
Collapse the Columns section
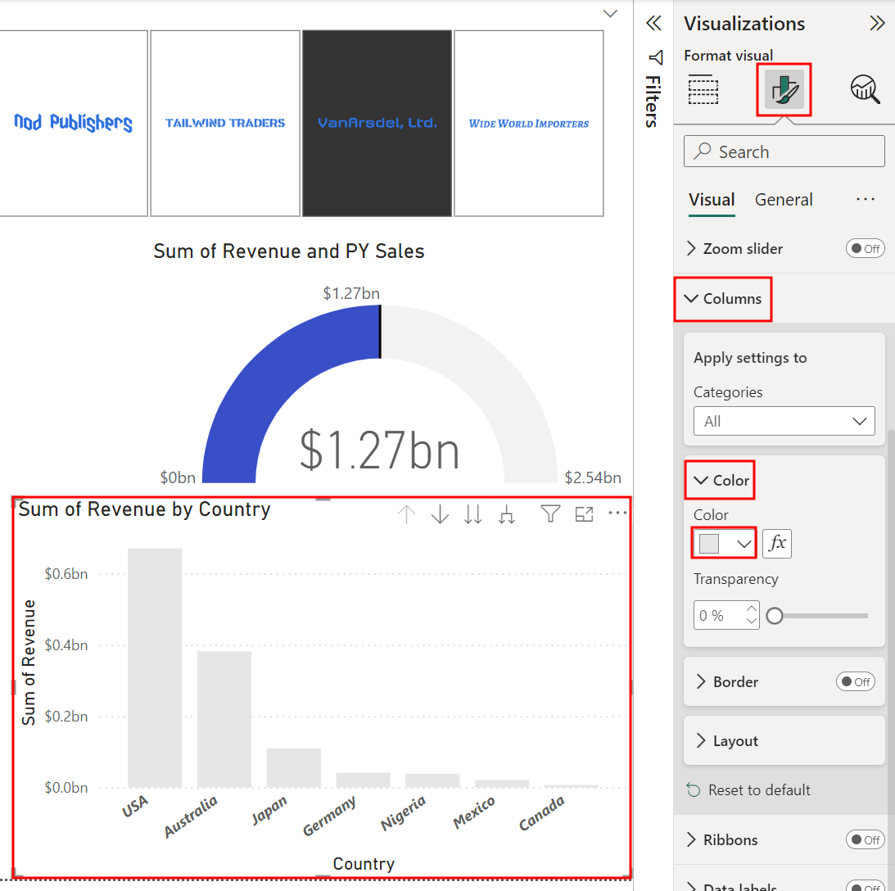[690, 299]
